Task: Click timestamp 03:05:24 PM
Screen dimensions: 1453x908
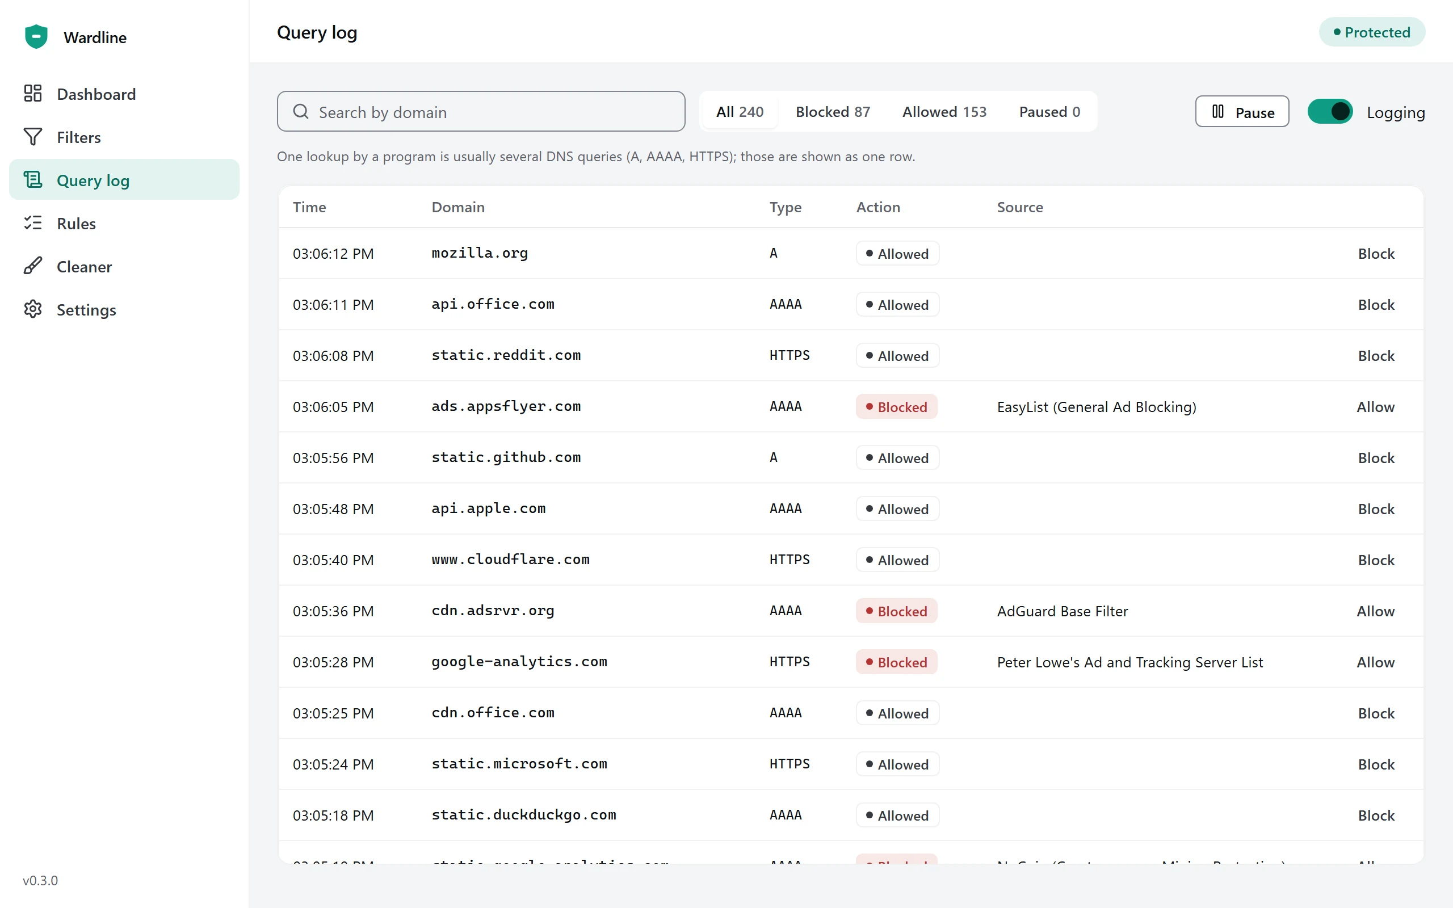Action: pyautogui.click(x=333, y=764)
